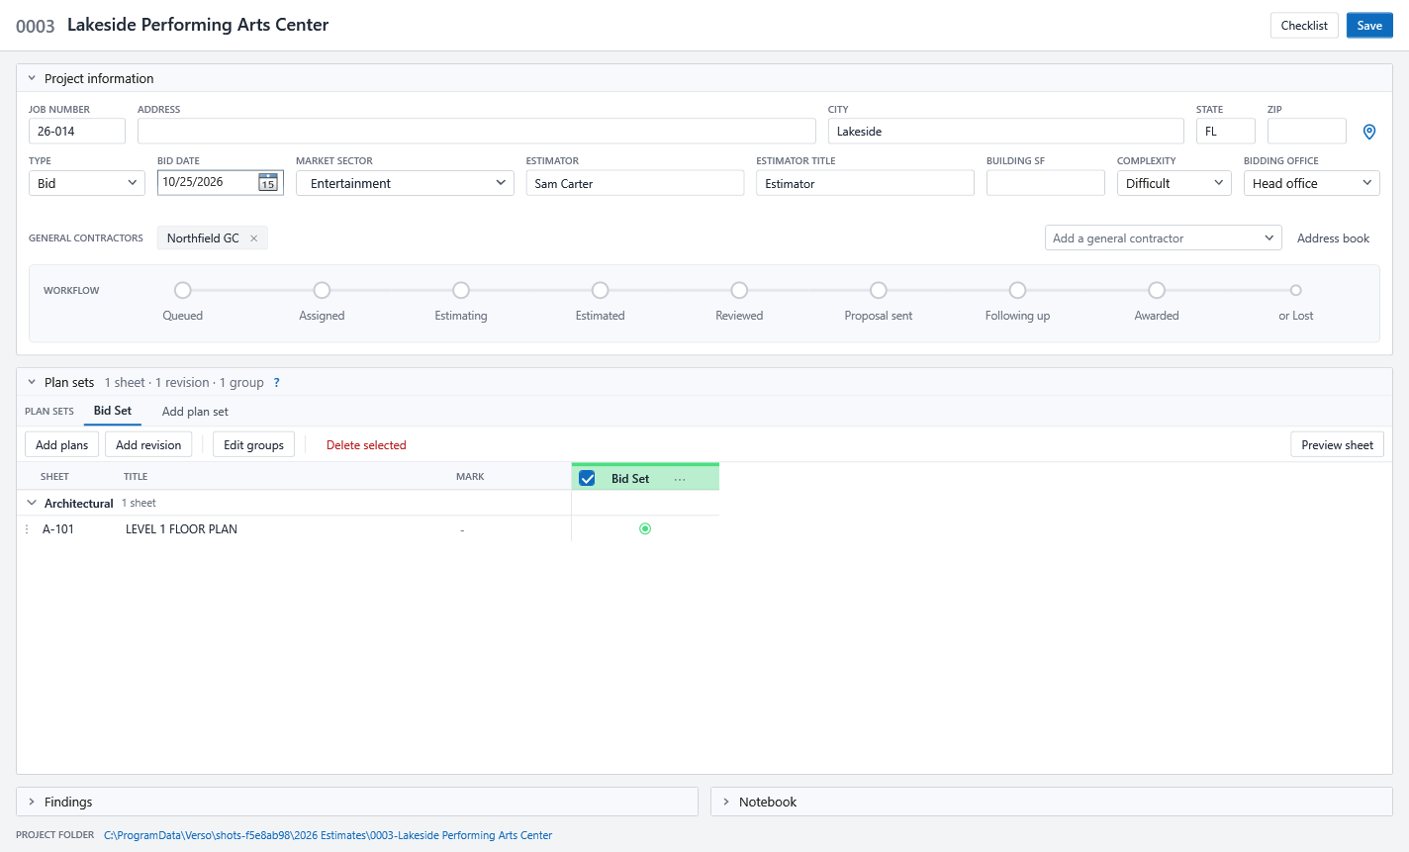1409x852 pixels.
Task: Click the ZIP input field
Action: 1306,131
